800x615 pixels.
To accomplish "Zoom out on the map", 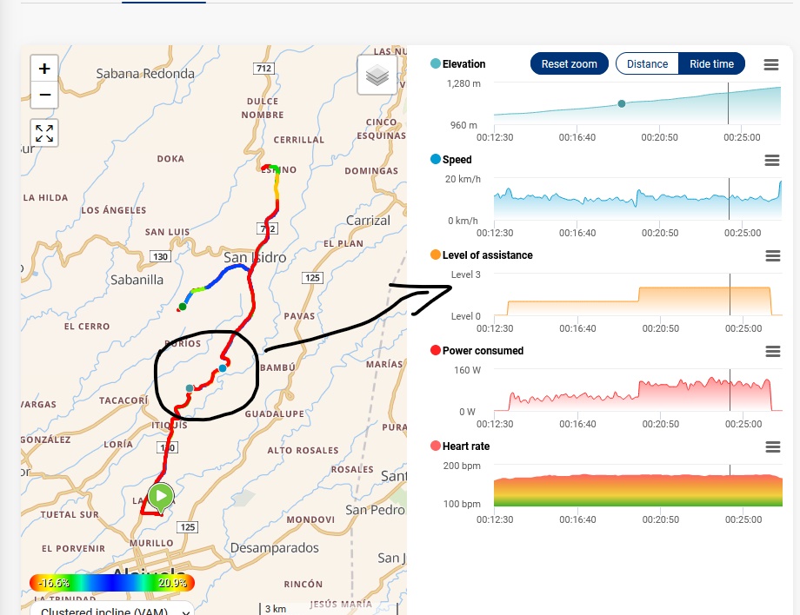I will (x=44, y=95).
